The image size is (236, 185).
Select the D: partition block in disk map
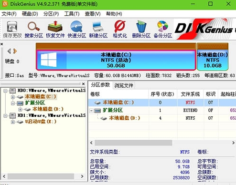coord(213,60)
